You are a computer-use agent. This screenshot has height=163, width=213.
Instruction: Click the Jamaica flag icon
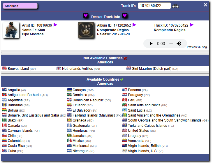(69, 135)
